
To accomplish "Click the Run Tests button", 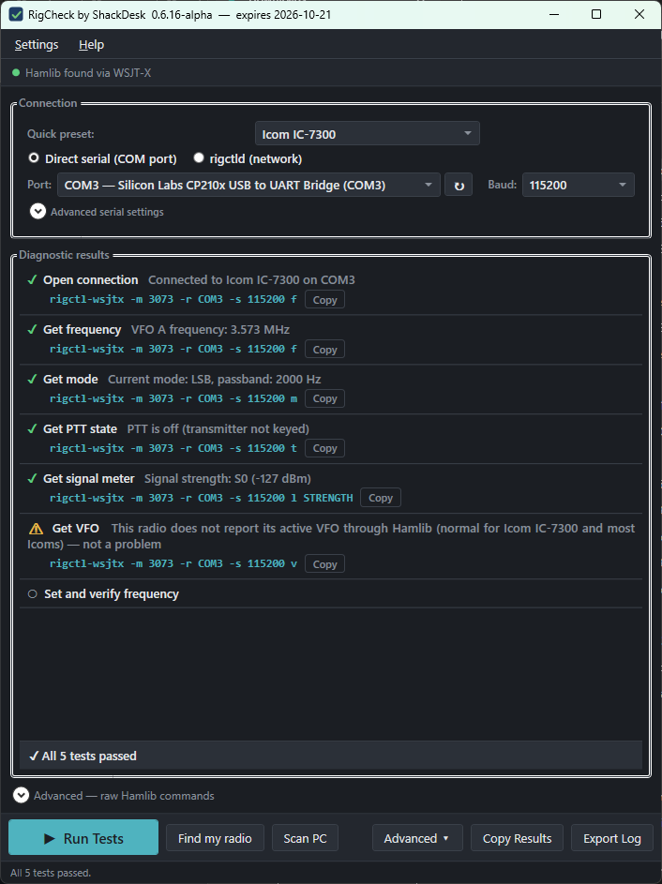I will 83,838.
